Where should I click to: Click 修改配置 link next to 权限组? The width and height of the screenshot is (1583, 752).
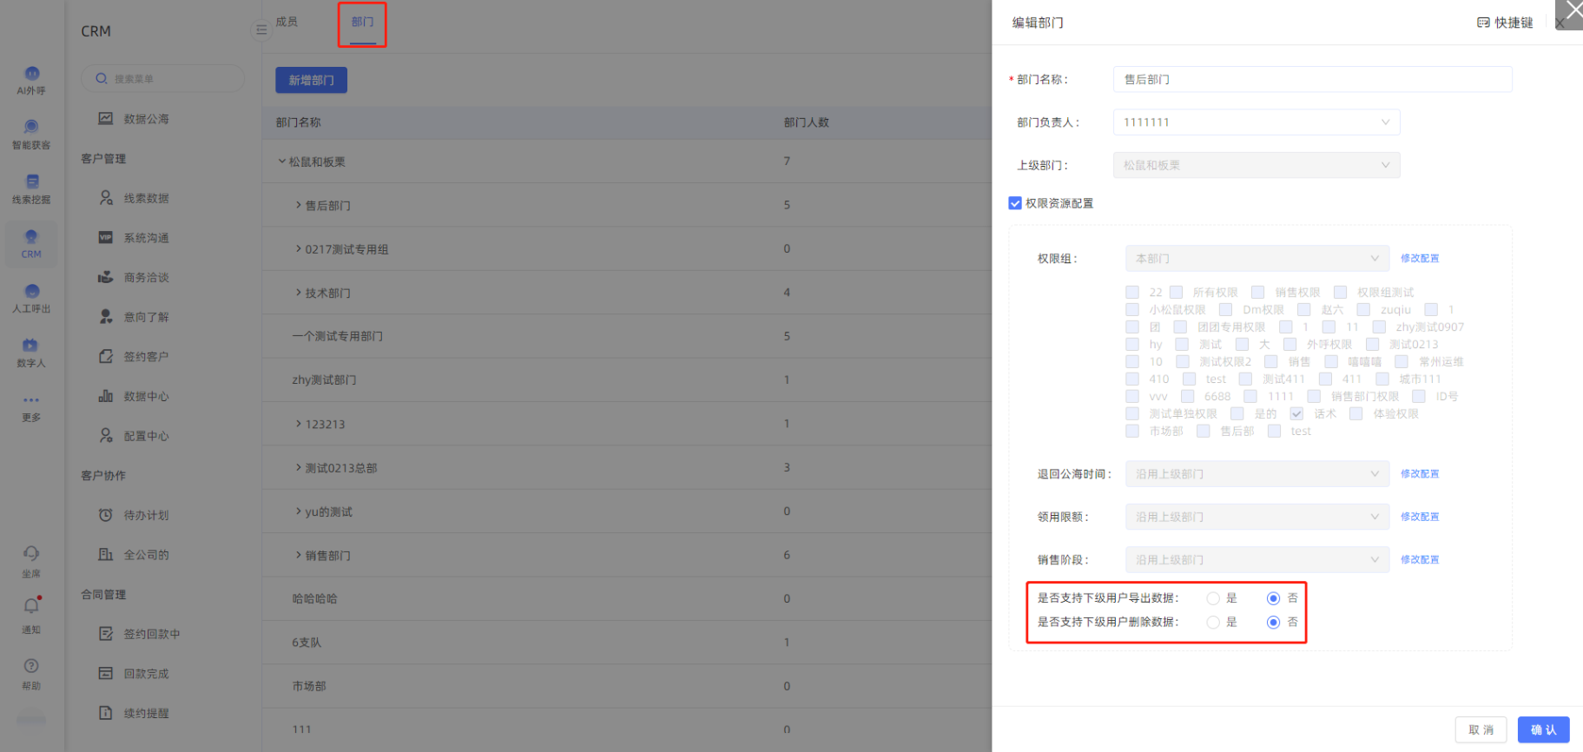coord(1419,259)
